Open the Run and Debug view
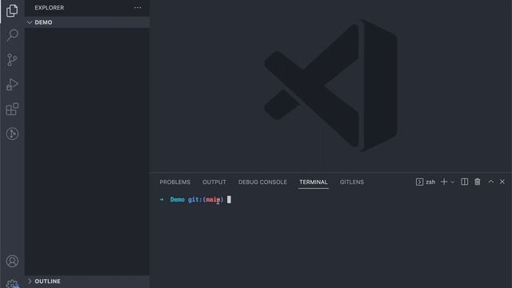Screen dimensions: 512x288 coord(12,85)
